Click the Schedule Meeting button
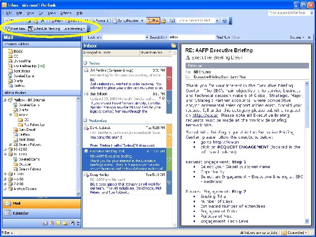The image size is (316, 237). click(x=44, y=29)
